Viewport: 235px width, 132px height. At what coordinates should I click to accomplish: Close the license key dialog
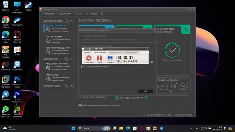click(x=155, y=30)
